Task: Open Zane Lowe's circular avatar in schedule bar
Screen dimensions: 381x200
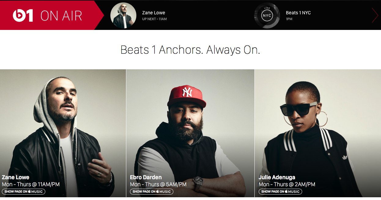Action: coord(123,16)
